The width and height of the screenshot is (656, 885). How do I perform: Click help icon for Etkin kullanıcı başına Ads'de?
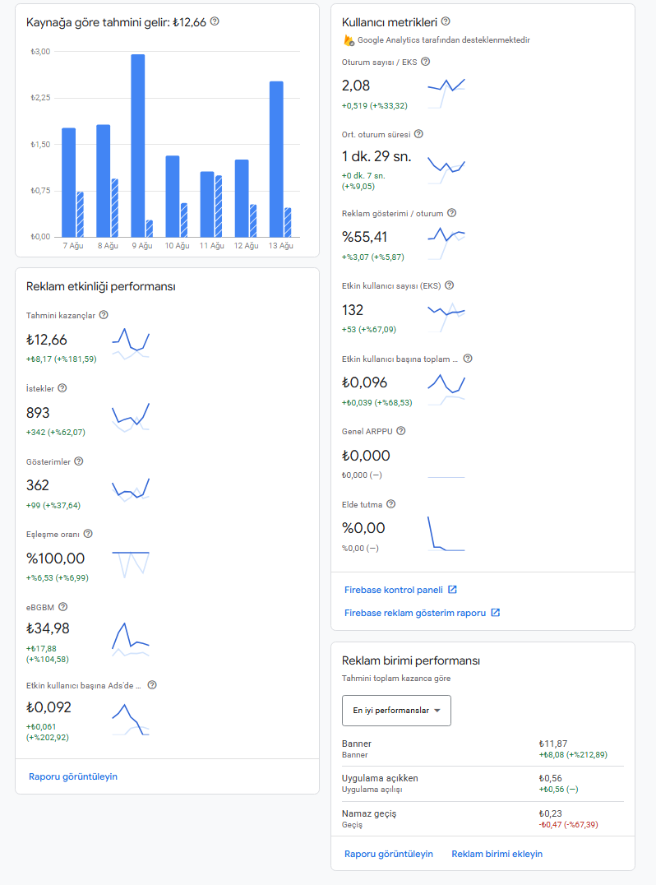coord(152,684)
